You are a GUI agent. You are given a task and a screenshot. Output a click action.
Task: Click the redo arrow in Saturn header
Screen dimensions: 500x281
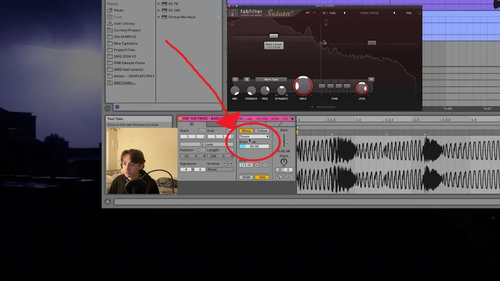pyautogui.click(x=314, y=13)
